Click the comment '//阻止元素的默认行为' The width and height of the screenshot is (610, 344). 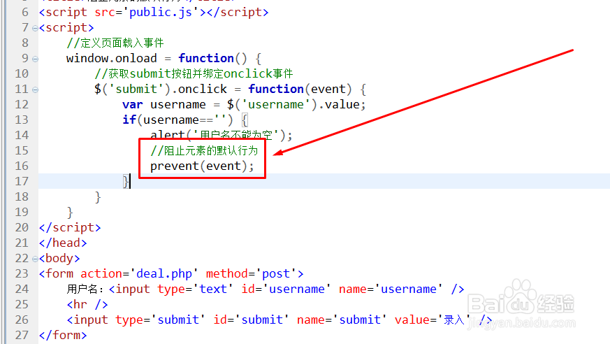[x=204, y=150]
